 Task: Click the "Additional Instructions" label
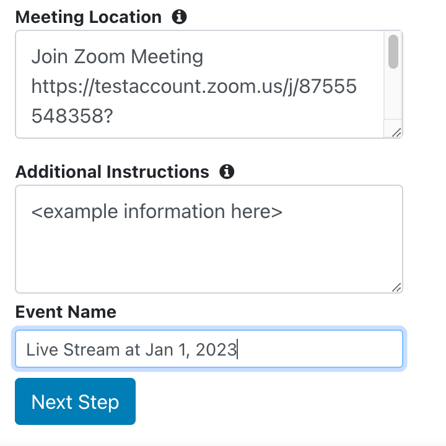click(x=112, y=172)
